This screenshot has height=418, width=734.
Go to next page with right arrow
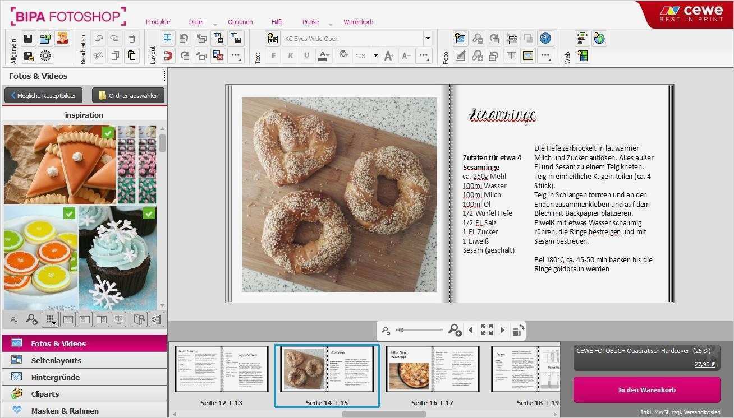click(502, 330)
